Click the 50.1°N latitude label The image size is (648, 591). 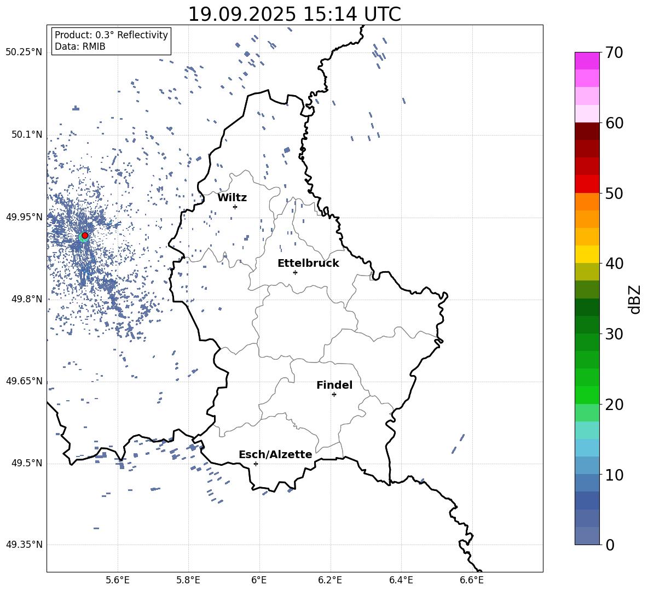27,134
